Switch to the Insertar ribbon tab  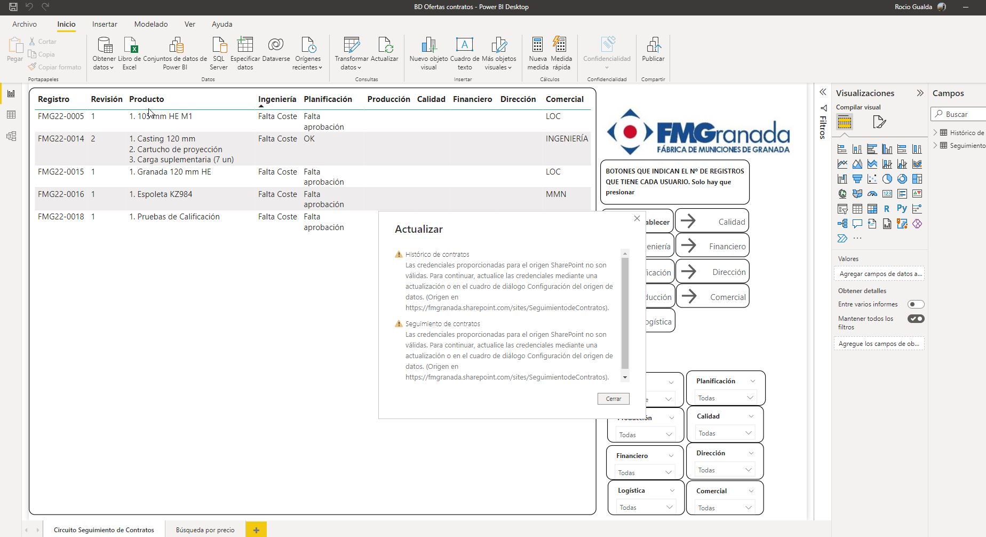[x=105, y=24]
